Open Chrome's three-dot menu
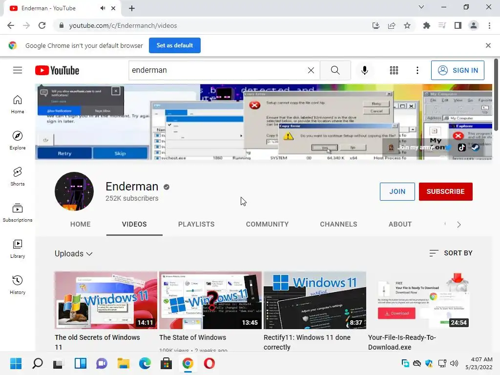500x375 pixels. (x=489, y=25)
